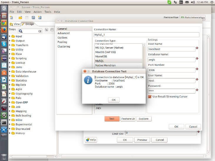
Task: Toggle Use Result Streaming Cursor checkbox
Action: coord(150,97)
